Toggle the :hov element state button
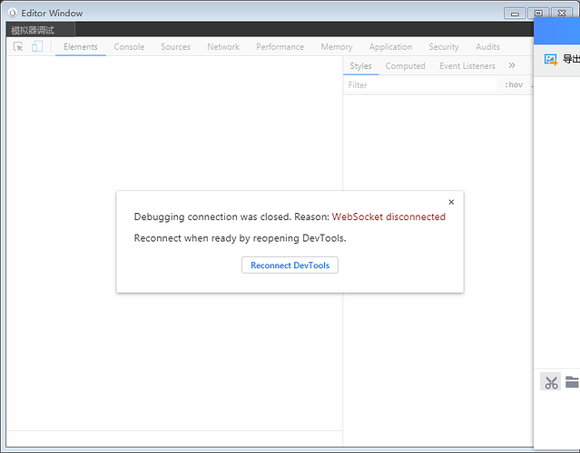Screen dimensions: 580x453 point(514,85)
